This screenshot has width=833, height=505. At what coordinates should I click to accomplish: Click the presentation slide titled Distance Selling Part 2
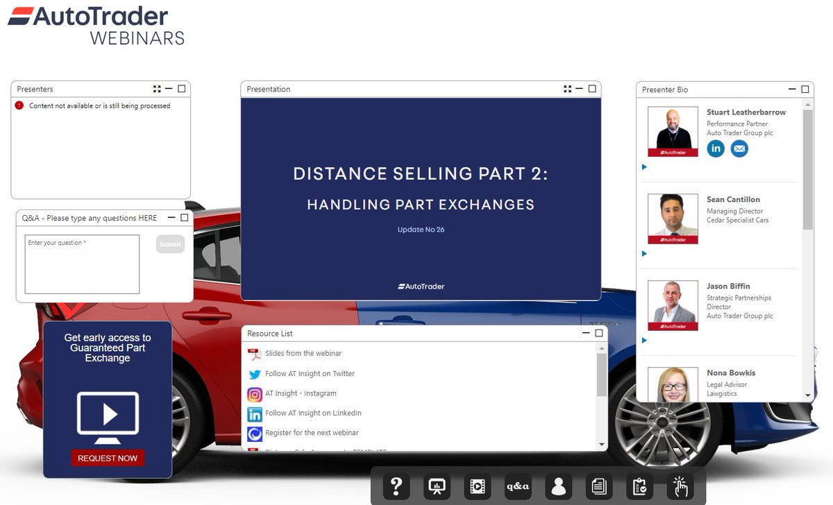[x=421, y=198]
